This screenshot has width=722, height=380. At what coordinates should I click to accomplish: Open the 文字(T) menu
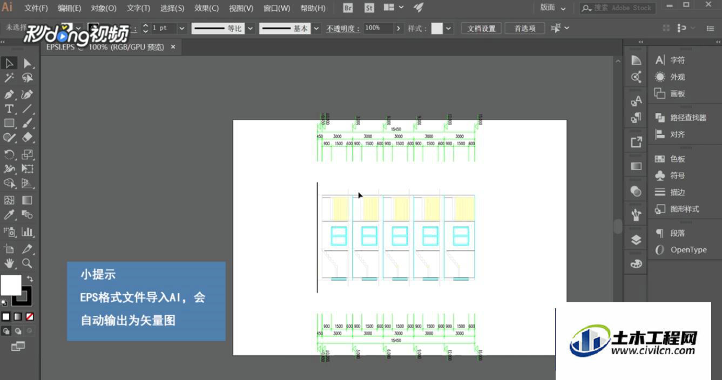(138, 8)
